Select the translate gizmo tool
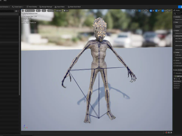 (x=137, y=11)
